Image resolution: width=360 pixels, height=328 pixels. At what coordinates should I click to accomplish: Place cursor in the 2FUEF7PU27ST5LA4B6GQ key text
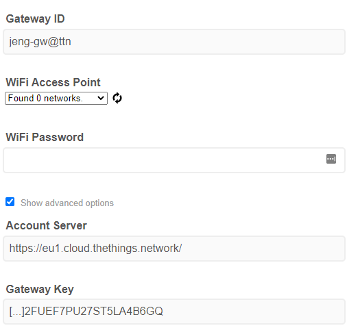[x=94, y=311]
